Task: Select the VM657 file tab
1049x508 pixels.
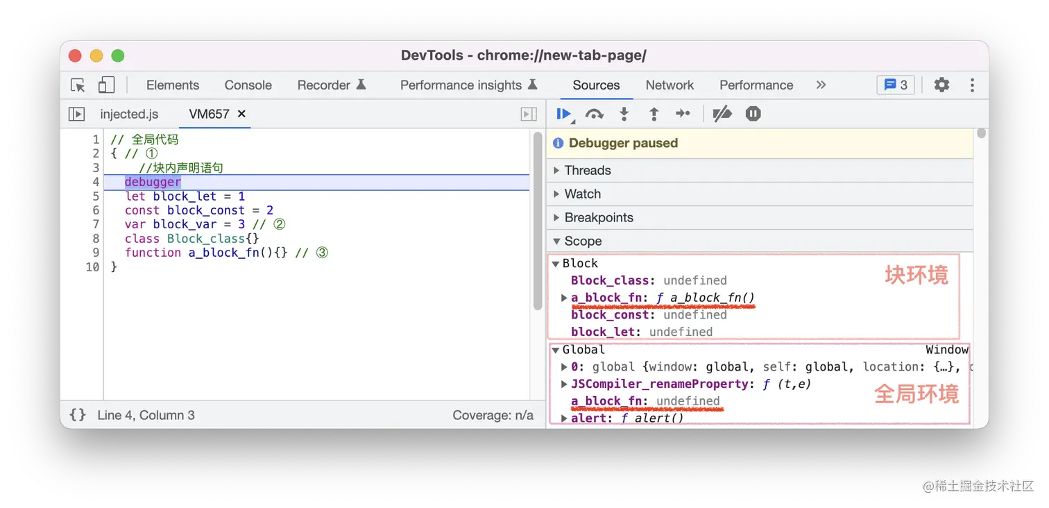Action: click(x=209, y=114)
